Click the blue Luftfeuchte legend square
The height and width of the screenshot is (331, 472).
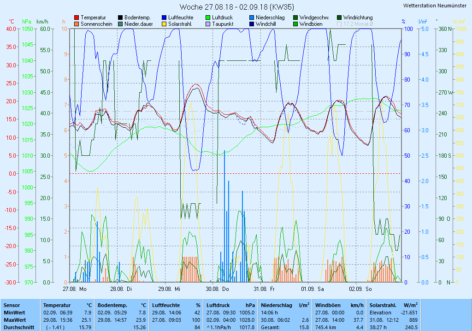pyautogui.click(x=164, y=18)
